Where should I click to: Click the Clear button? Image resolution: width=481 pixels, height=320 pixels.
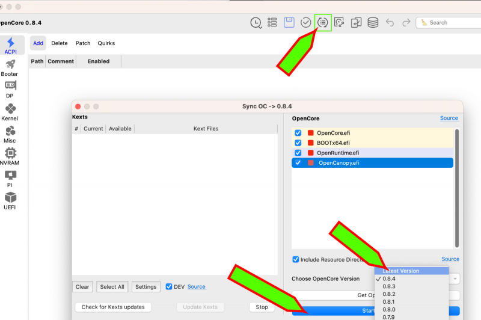(82, 287)
